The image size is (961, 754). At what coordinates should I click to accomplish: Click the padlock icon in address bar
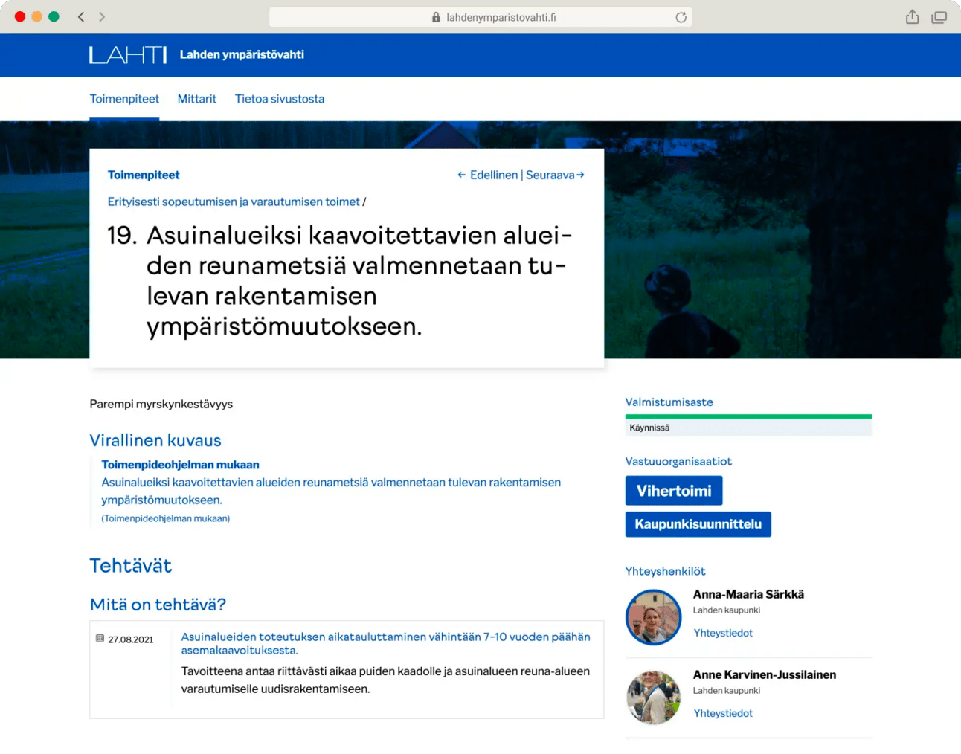coord(436,17)
